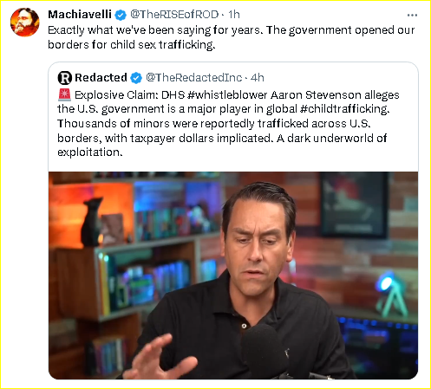Open the three-dot more options menu
This screenshot has height=389, width=431.
tap(412, 15)
